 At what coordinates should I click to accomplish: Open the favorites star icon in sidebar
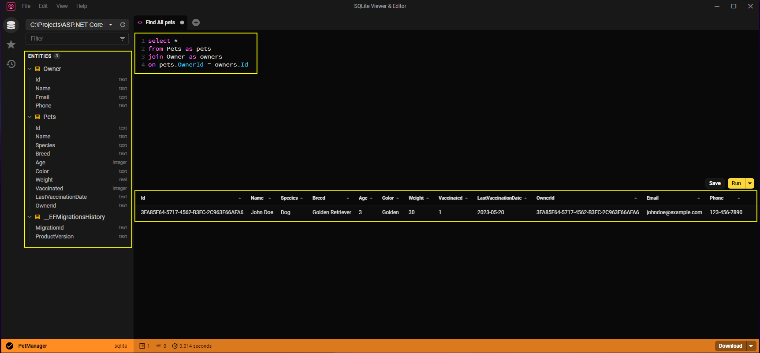click(x=11, y=45)
